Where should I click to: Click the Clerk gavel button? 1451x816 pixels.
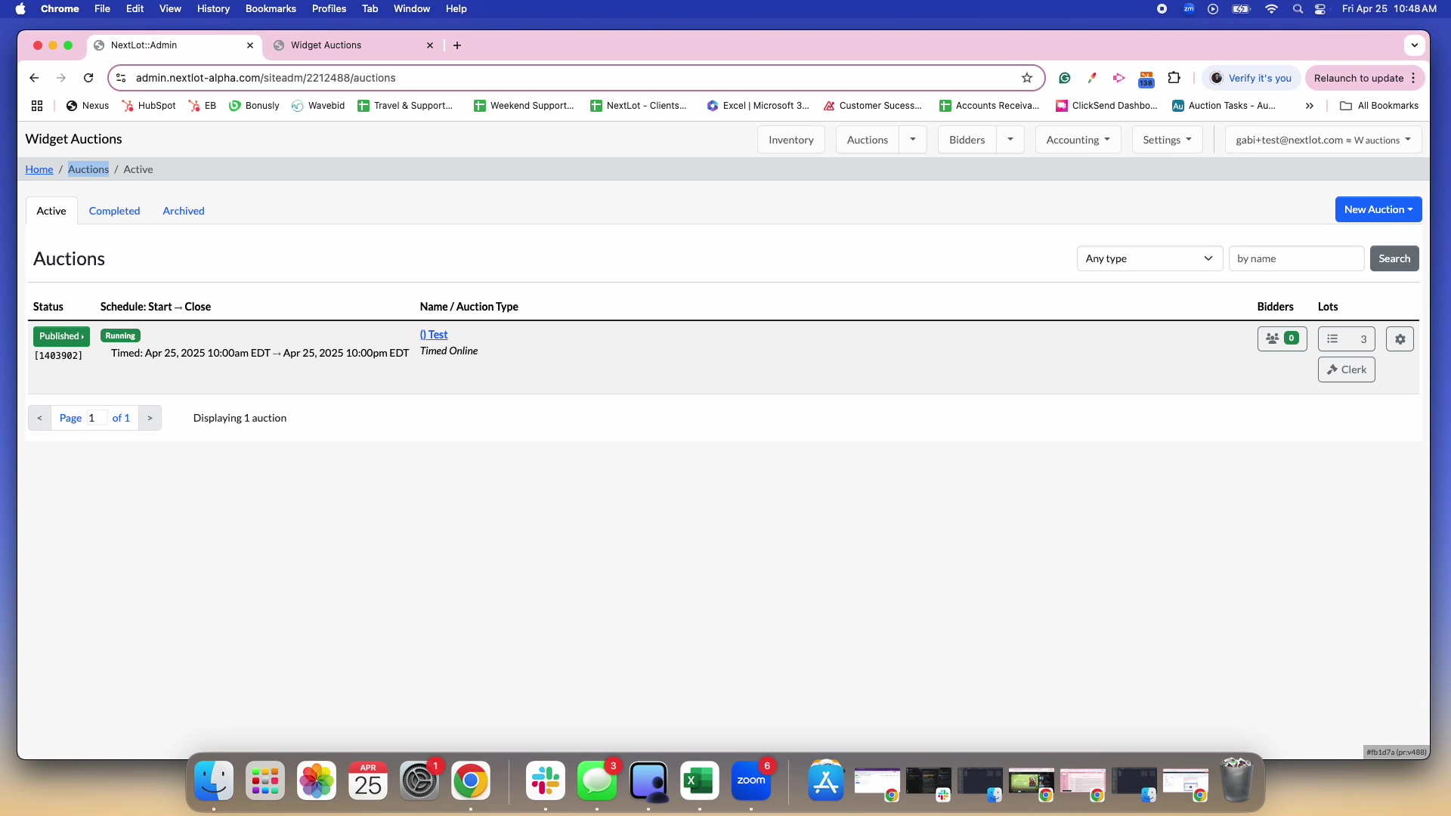click(x=1346, y=369)
